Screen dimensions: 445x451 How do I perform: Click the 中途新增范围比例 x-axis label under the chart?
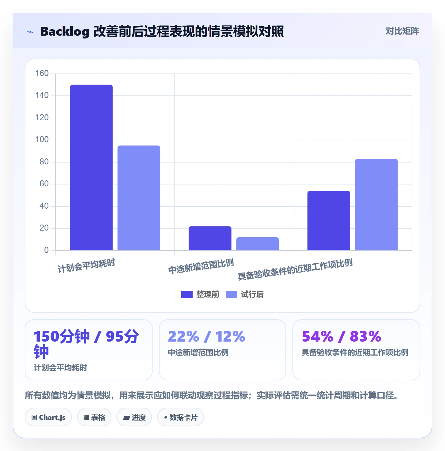[201, 266]
